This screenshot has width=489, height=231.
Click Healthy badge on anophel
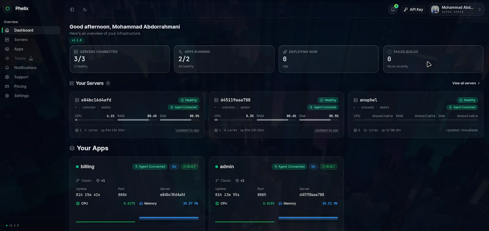click(468, 100)
